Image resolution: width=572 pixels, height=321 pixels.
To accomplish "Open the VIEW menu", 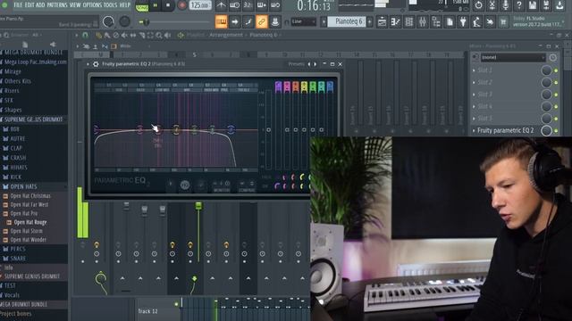I will (75, 5).
